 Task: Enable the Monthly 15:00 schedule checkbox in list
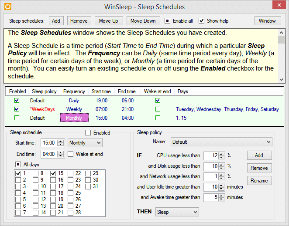[17, 118]
